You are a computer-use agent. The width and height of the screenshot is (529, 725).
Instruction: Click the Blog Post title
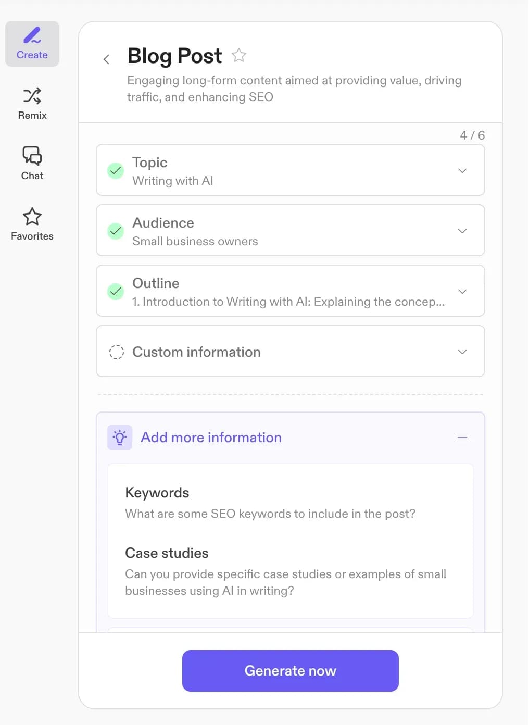point(175,56)
